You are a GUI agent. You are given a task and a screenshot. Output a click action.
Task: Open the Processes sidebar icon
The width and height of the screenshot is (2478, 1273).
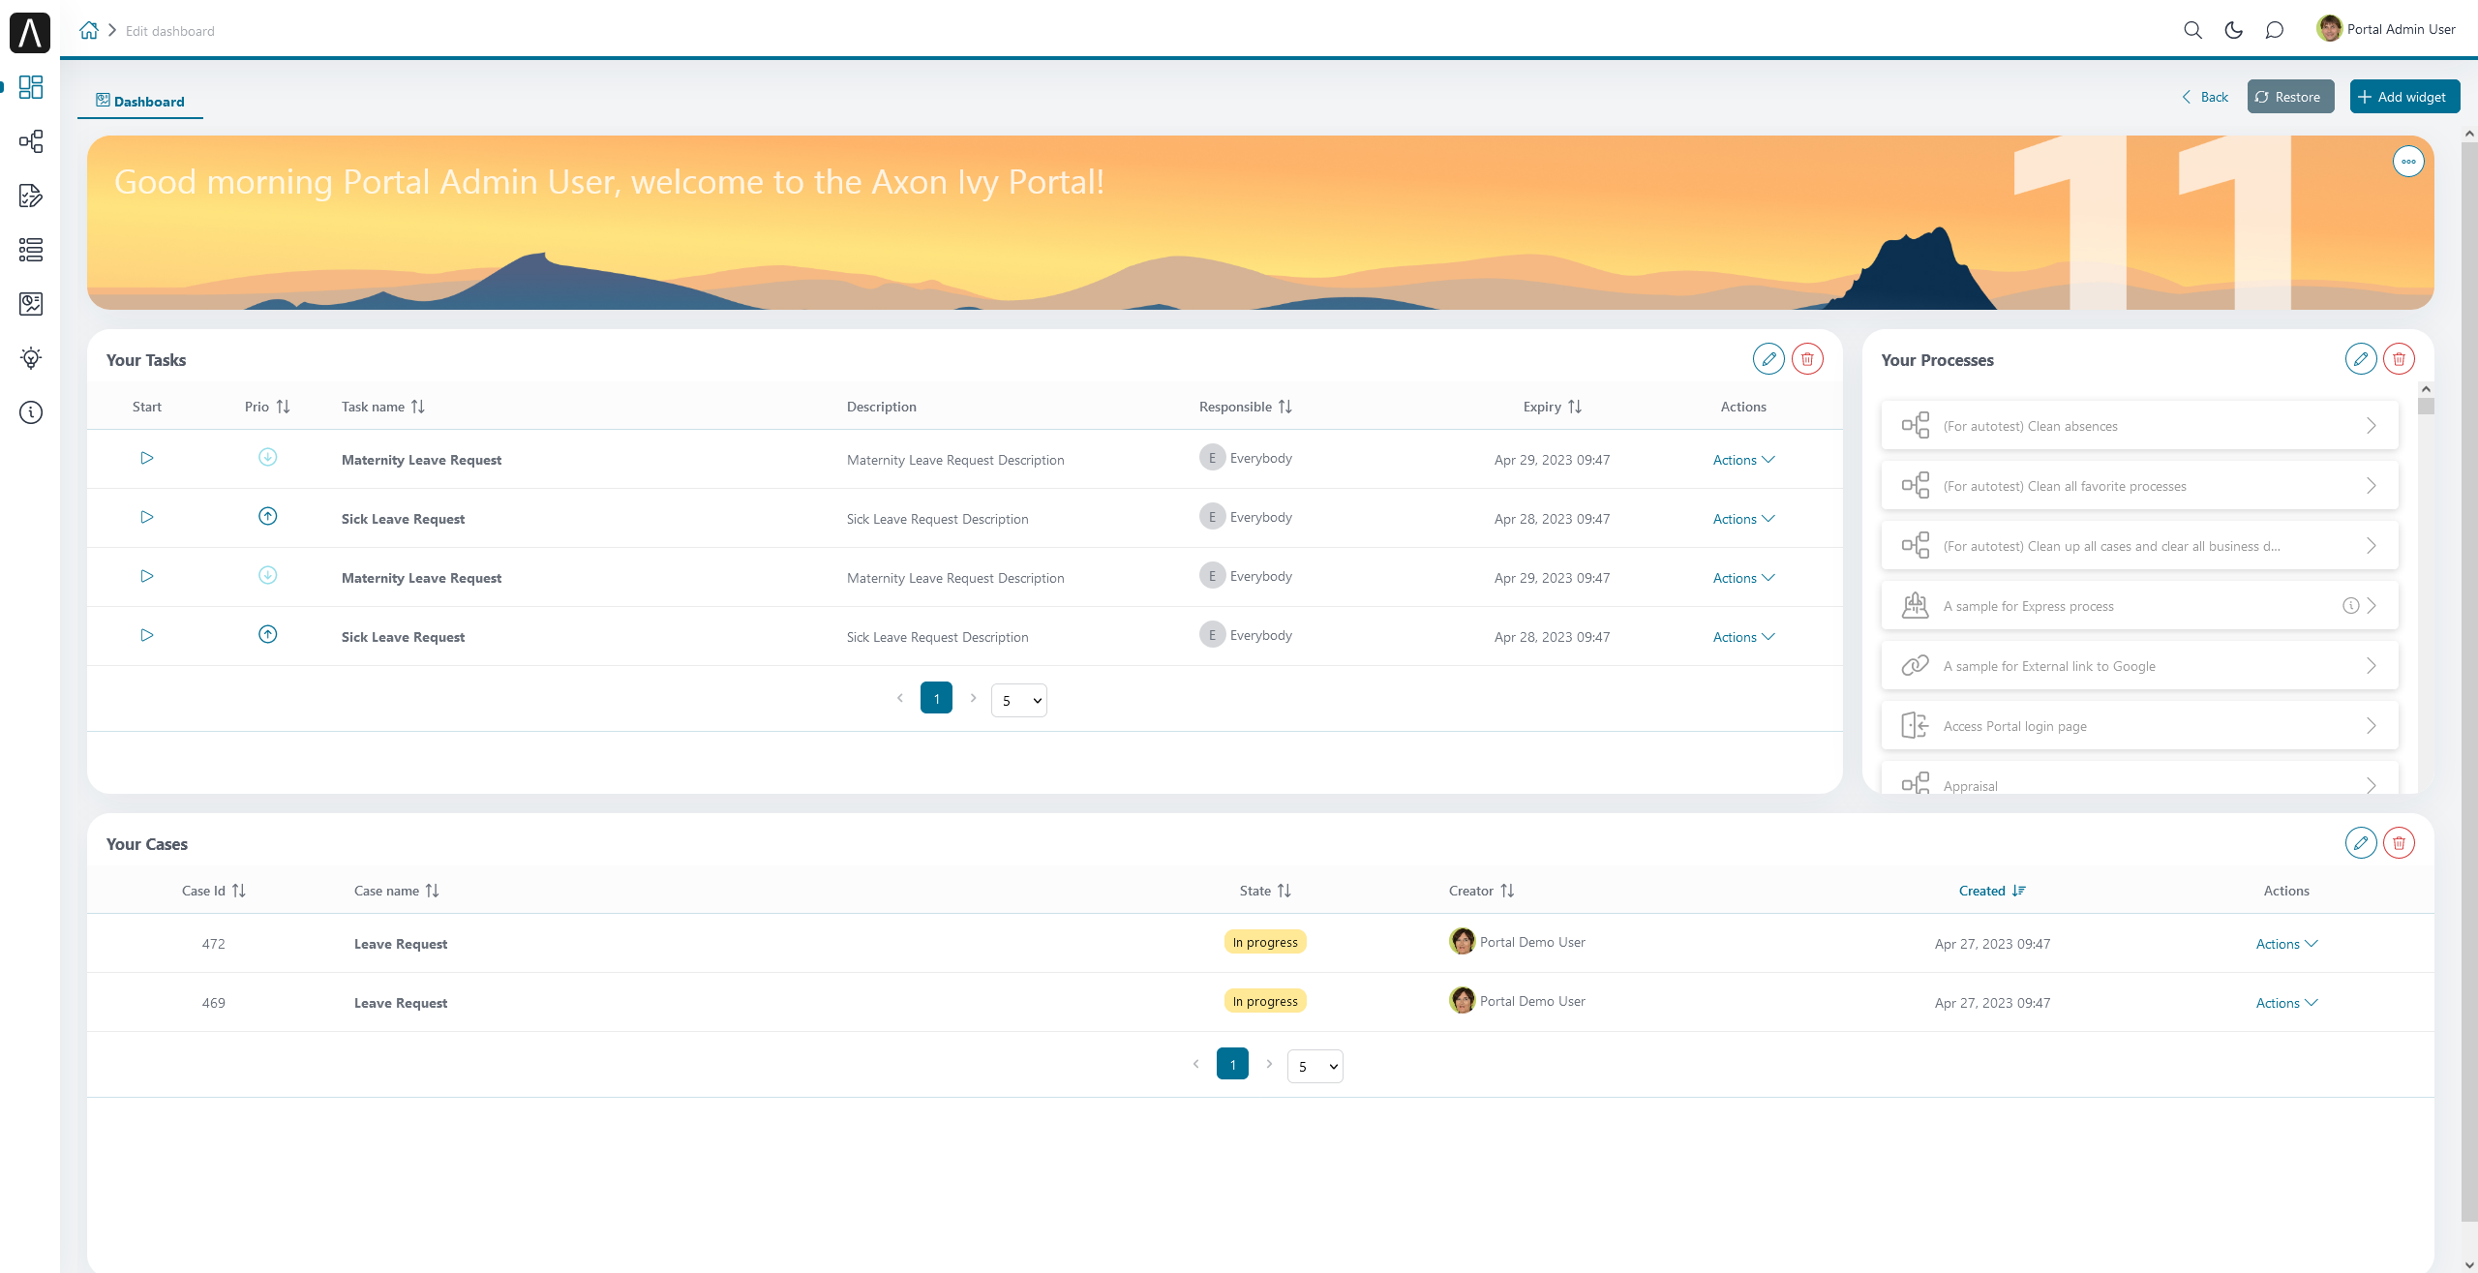point(31,141)
